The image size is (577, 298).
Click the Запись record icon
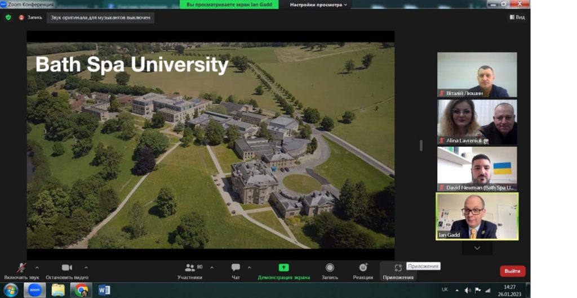tap(330, 268)
